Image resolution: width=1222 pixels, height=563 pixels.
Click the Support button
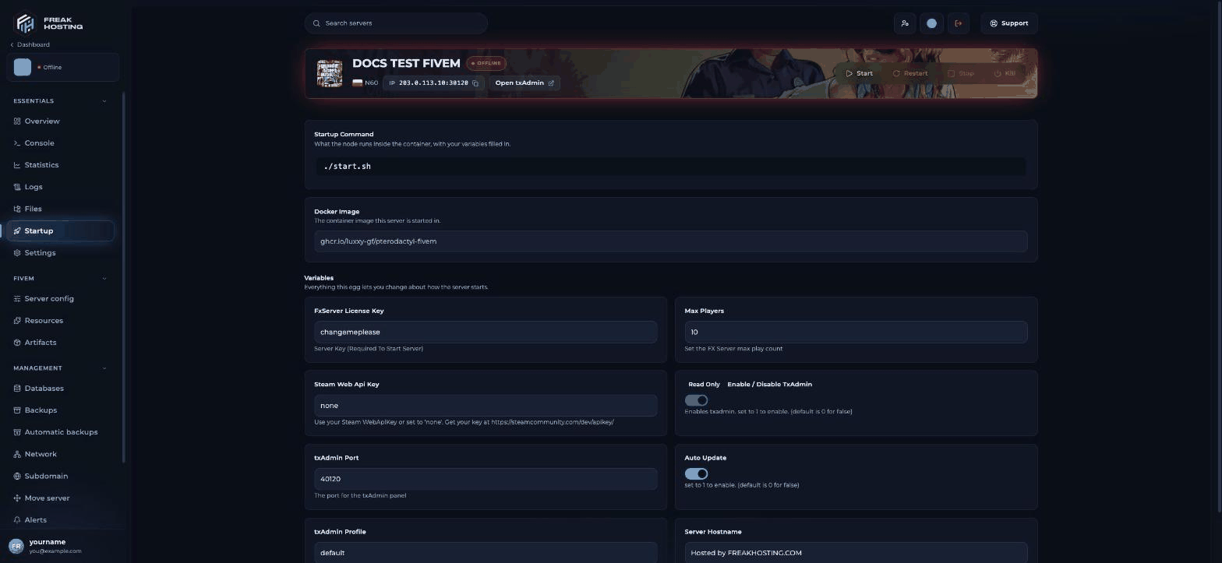pyautogui.click(x=1009, y=23)
